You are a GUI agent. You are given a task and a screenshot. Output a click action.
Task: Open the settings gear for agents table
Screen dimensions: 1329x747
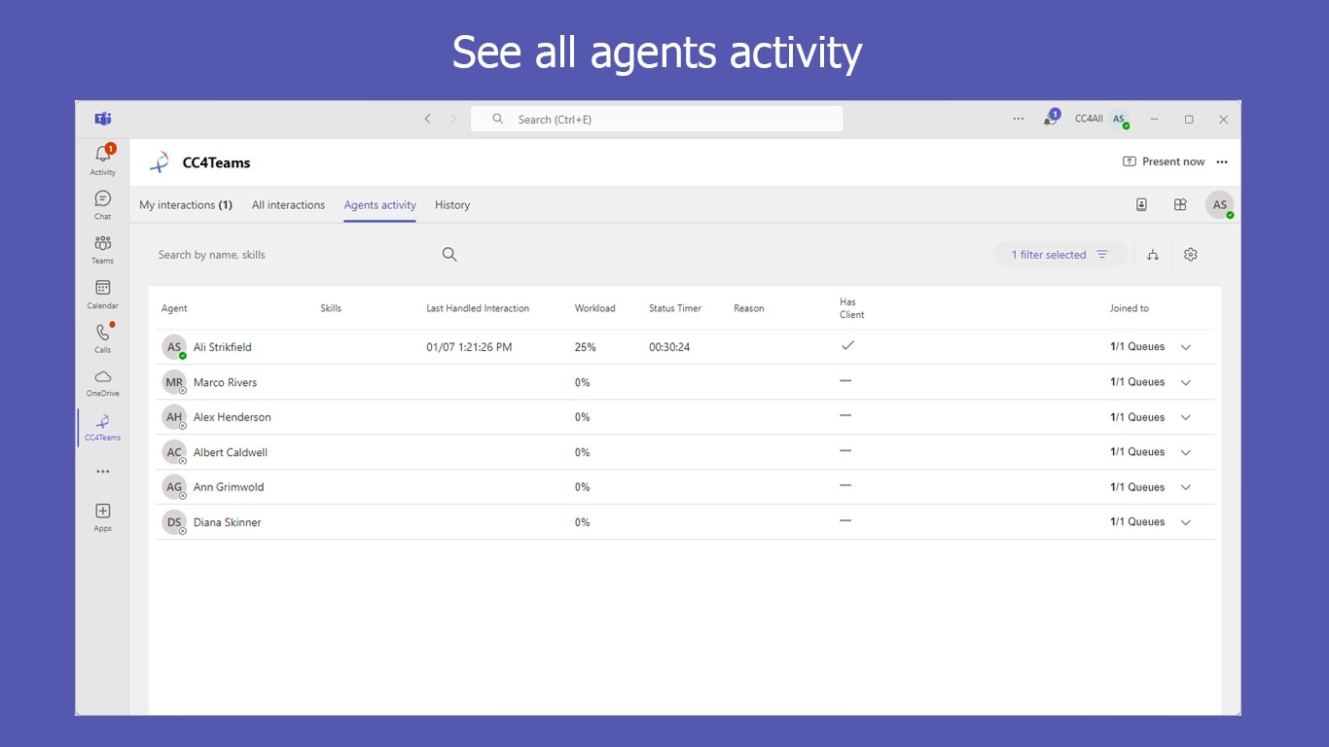tap(1191, 255)
